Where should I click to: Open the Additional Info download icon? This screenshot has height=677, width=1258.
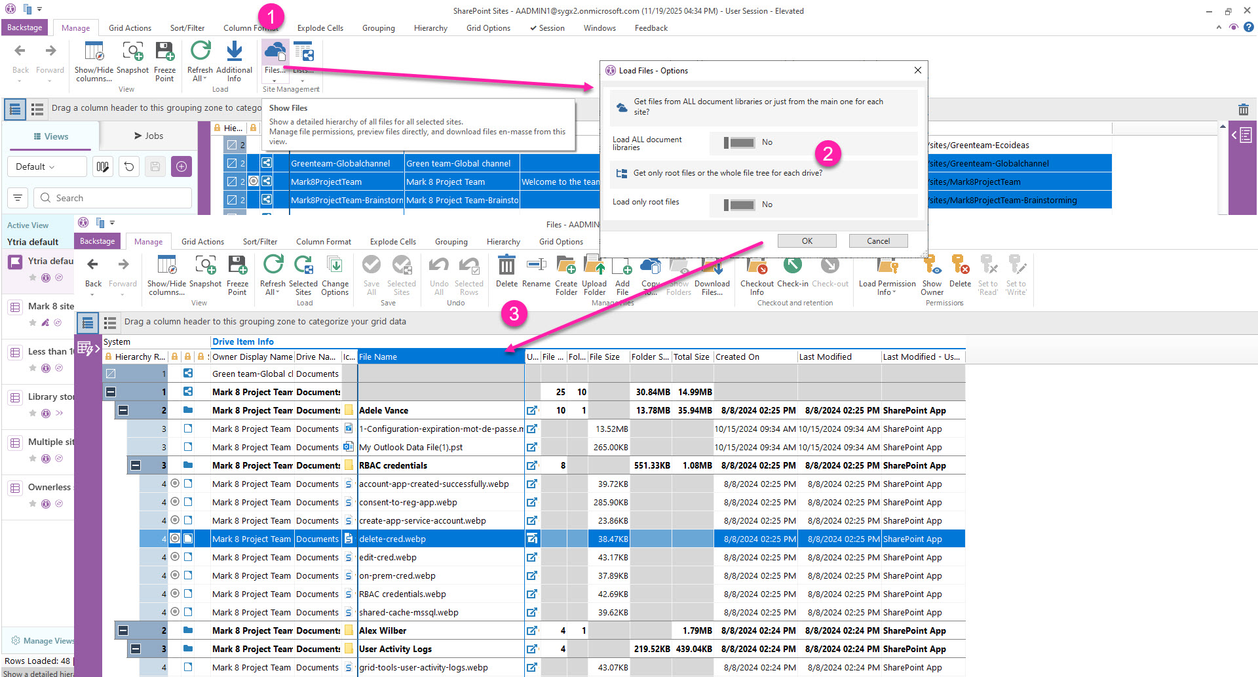tap(234, 52)
